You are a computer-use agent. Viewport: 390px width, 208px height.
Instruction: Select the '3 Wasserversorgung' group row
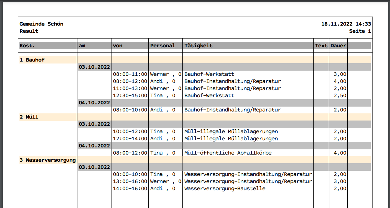(x=48, y=160)
